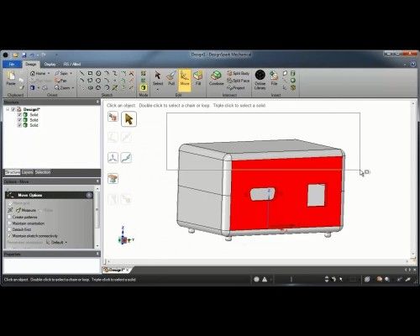420x336 pixels.
Task: Open the Online Library
Action: click(260, 80)
